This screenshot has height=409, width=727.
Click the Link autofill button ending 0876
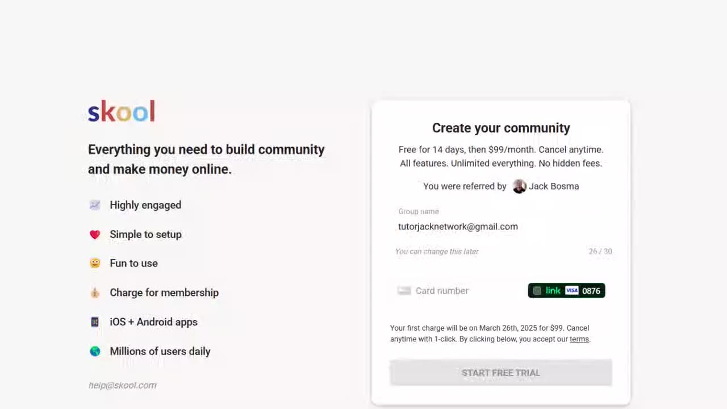(566, 291)
